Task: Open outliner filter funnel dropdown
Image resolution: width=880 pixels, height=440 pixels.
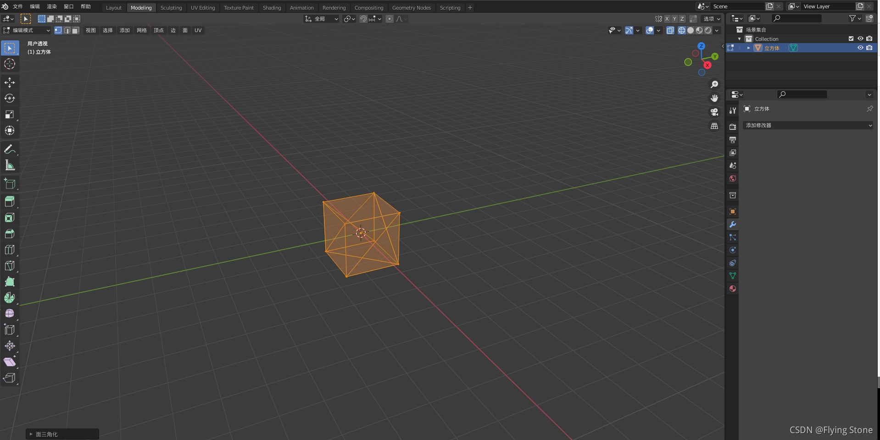Action: tap(855, 18)
